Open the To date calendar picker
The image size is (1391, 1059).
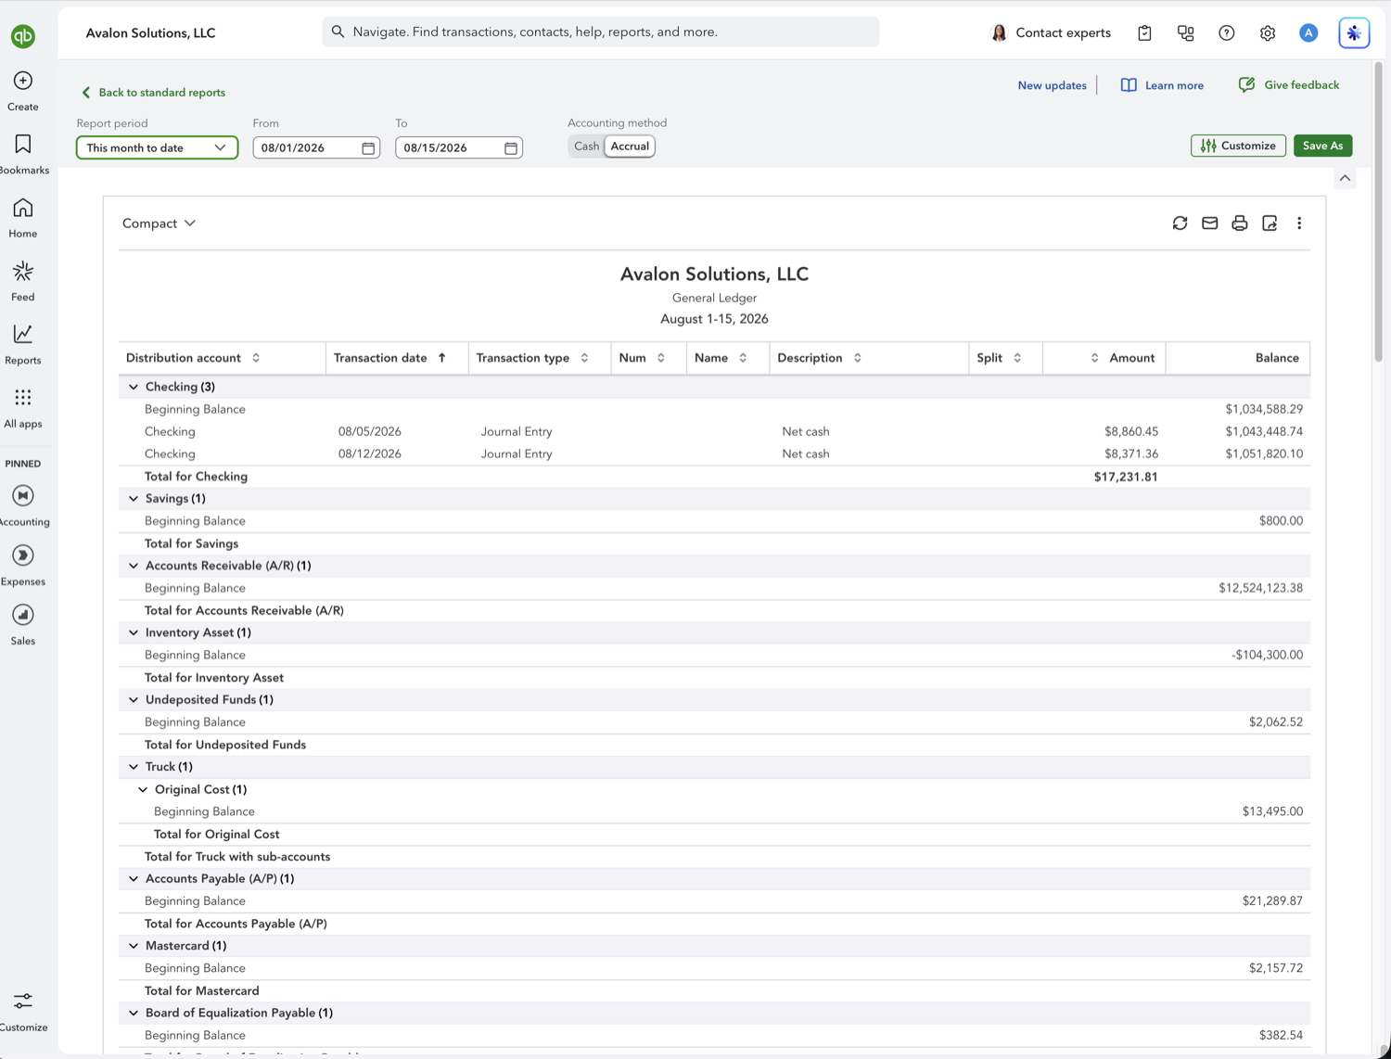tap(511, 148)
